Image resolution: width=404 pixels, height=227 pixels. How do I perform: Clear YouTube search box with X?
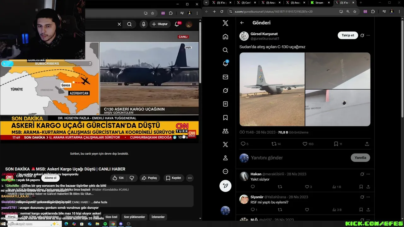(119, 24)
